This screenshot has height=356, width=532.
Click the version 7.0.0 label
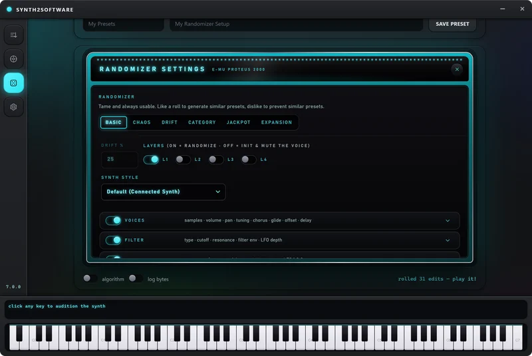pyautogui.click(x=13, y=287)
